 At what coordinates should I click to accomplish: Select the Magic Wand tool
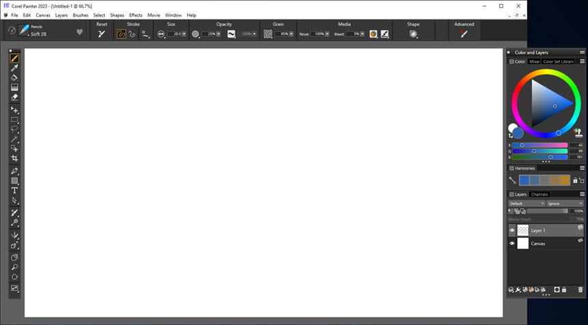[14, 139]
